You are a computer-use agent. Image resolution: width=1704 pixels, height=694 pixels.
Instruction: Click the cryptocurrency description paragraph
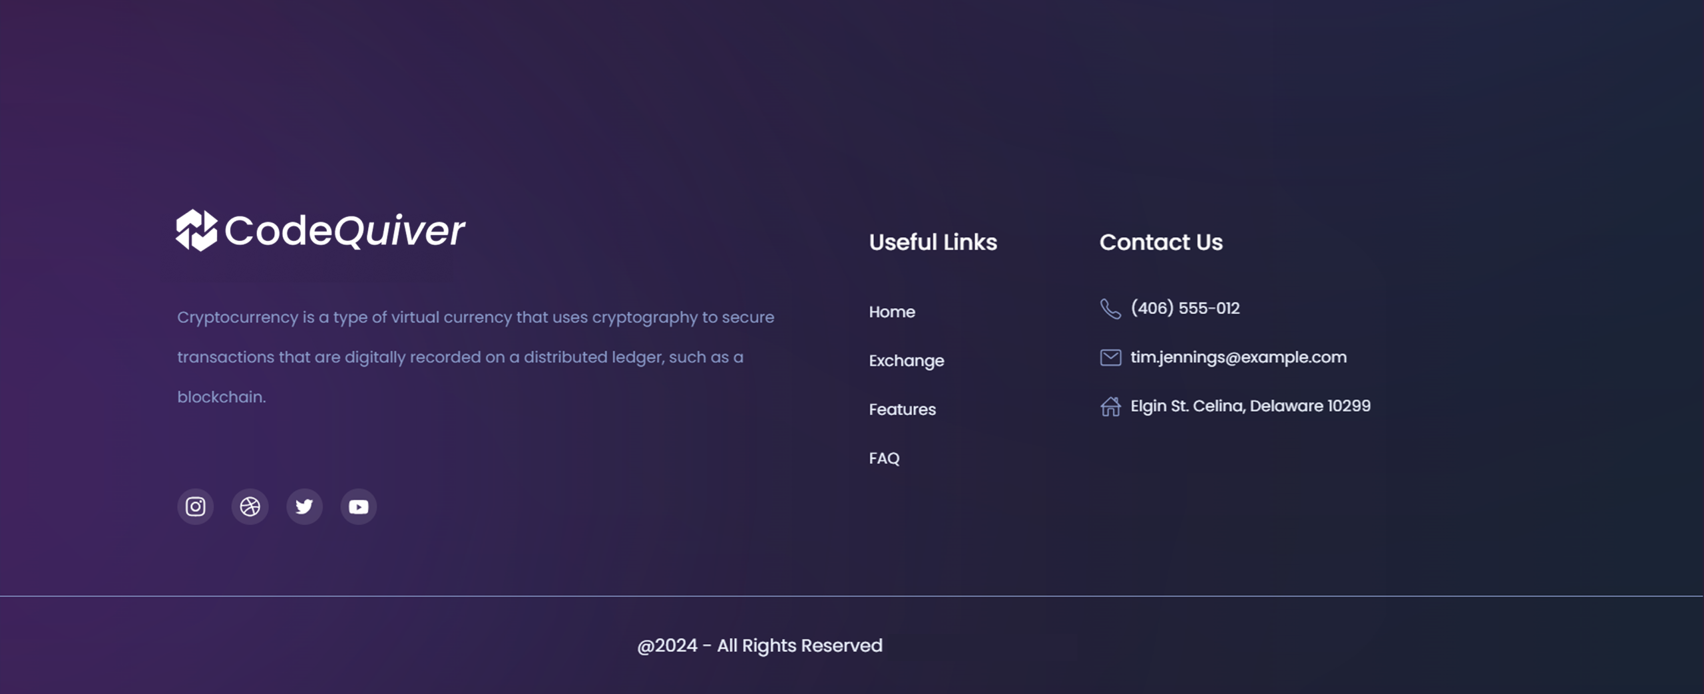(x=475, y=357)
